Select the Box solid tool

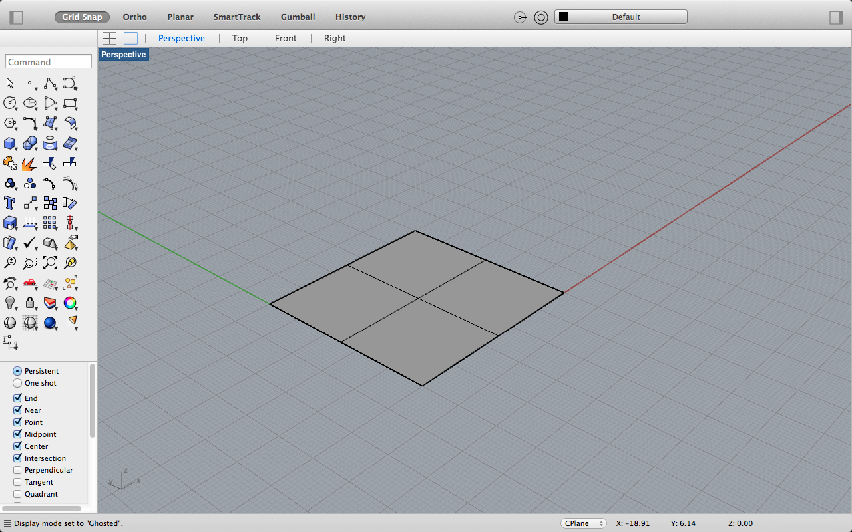[x=10, y=143]
